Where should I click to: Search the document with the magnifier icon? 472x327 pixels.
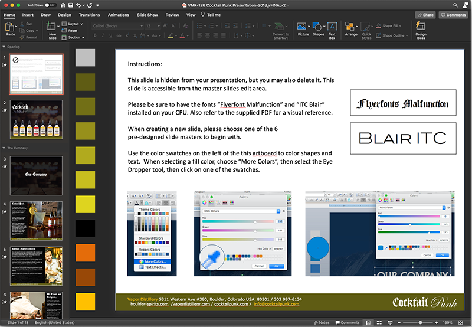click(x=455, y=5)
